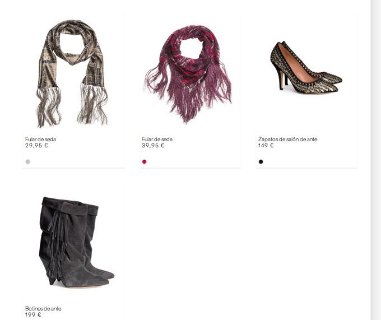Select the 149 € price label
The width and height of the screenshot is (381, 320).
click(x=266, y=145)
